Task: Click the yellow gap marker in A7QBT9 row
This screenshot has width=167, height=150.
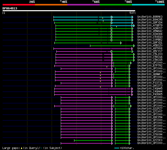Action: (x=117, y=27)
